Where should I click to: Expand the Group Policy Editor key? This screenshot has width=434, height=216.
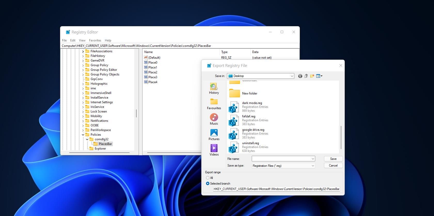click(83, 70)
